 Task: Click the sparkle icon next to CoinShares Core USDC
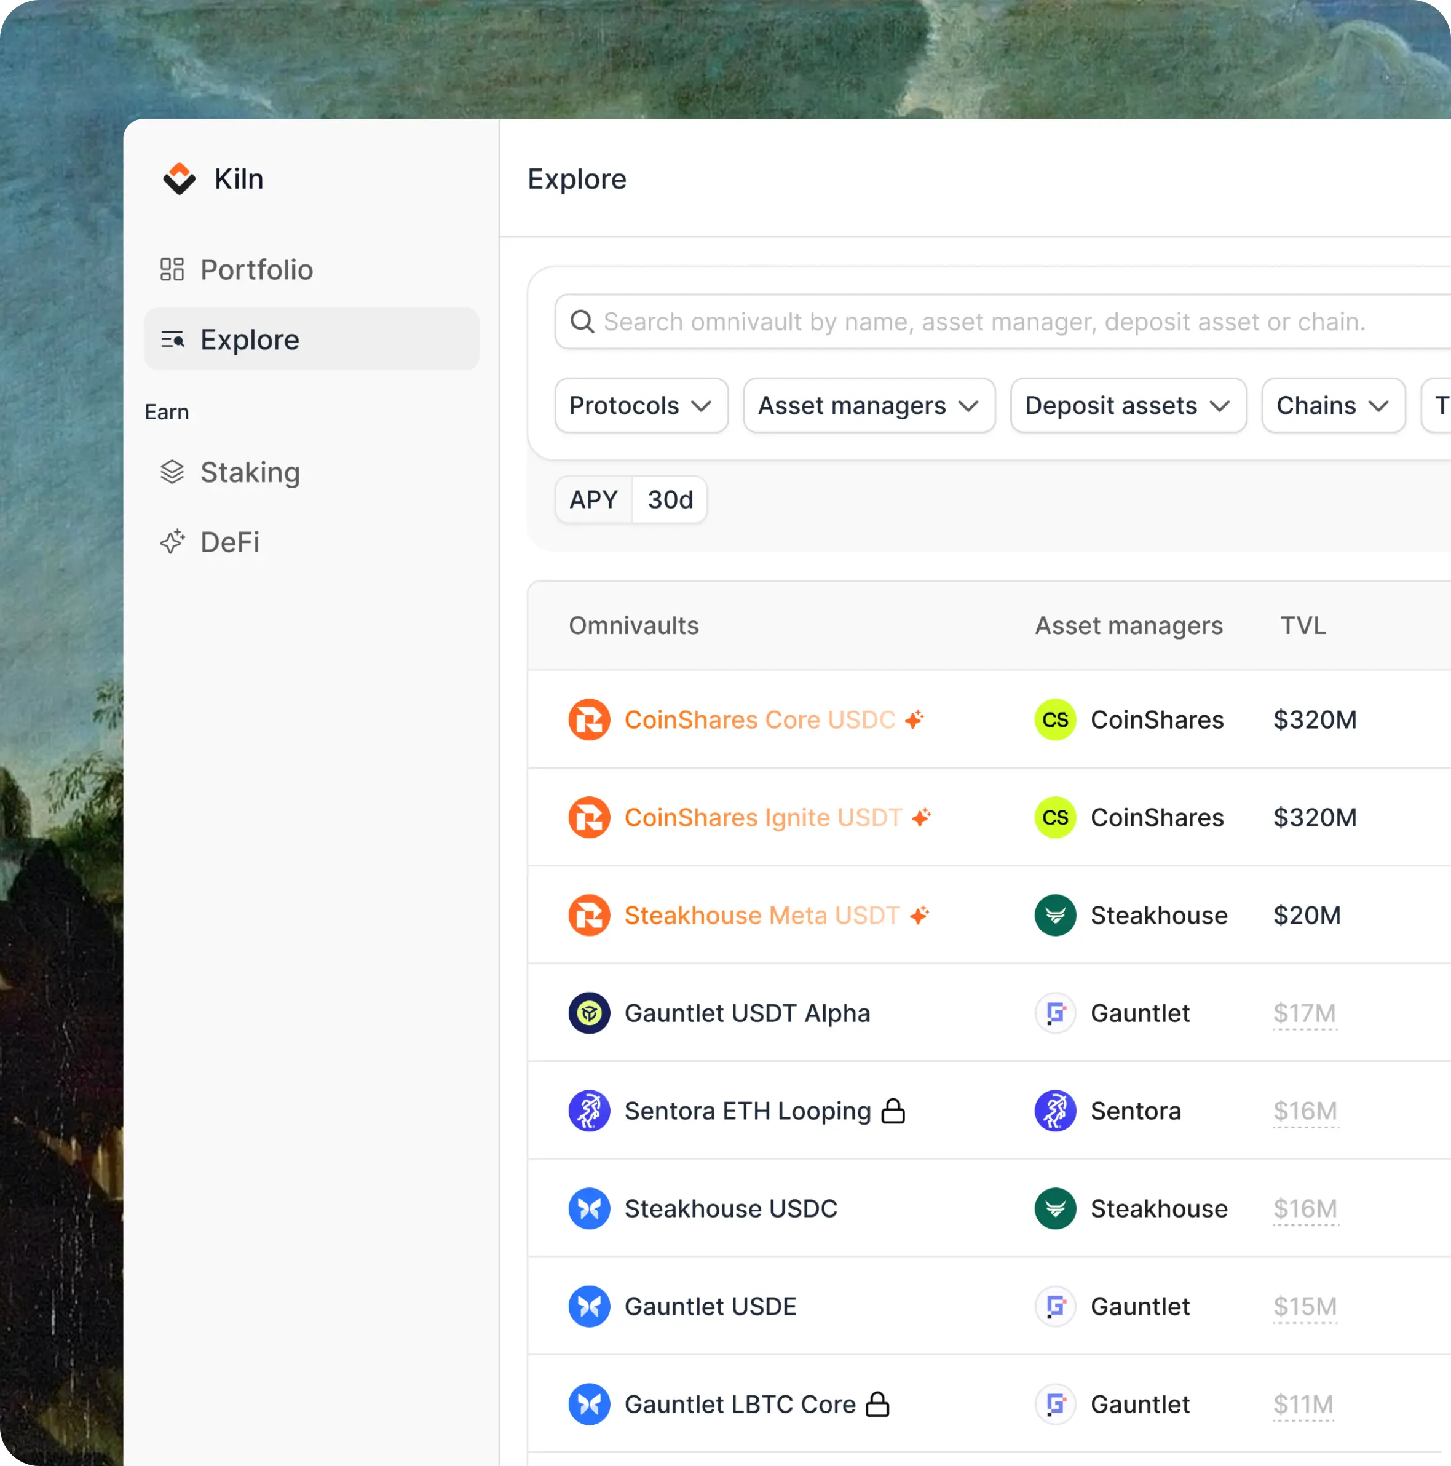tap(915, 719)
